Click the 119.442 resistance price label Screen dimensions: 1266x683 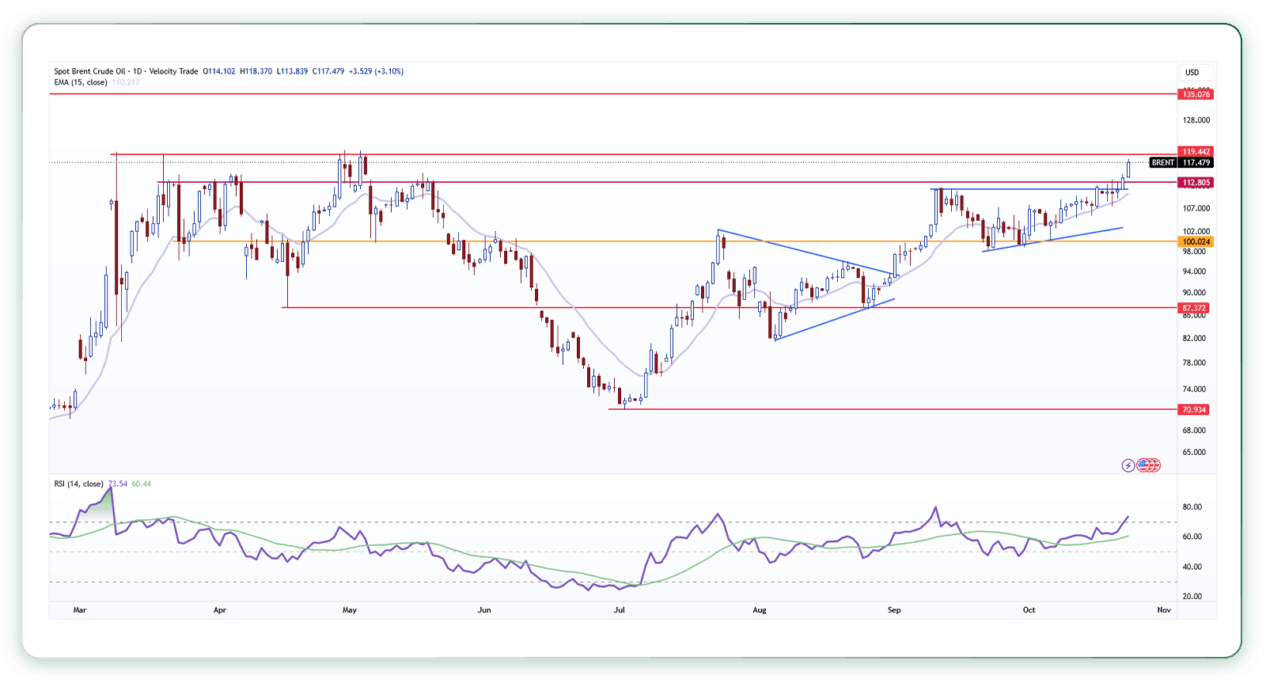tap(1196, 151)
